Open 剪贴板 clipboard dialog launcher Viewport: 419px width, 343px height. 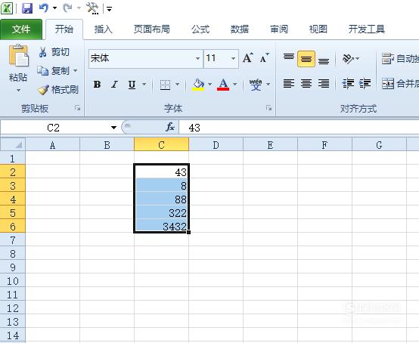click(x=78, y=108)
